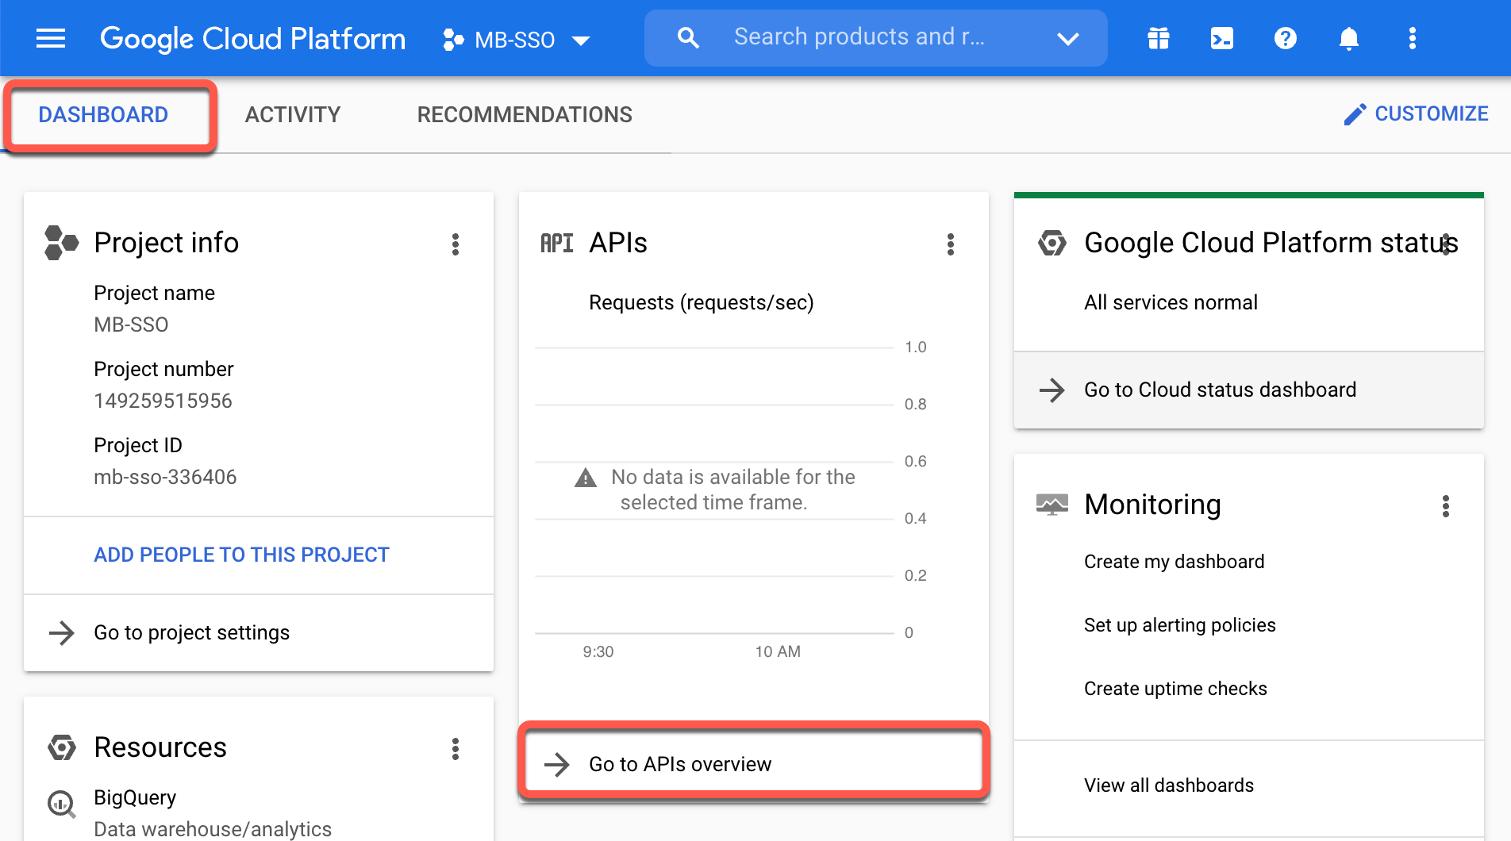Open Resources card three-dot menu

[x=456, y=749]
